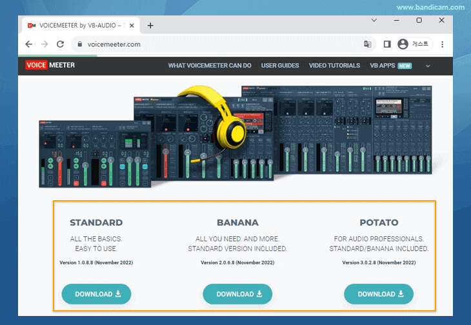This screenshot has width=471, height=325.
Task: Open the Chrome three-dot menu
Action: [x=442, y=44]
